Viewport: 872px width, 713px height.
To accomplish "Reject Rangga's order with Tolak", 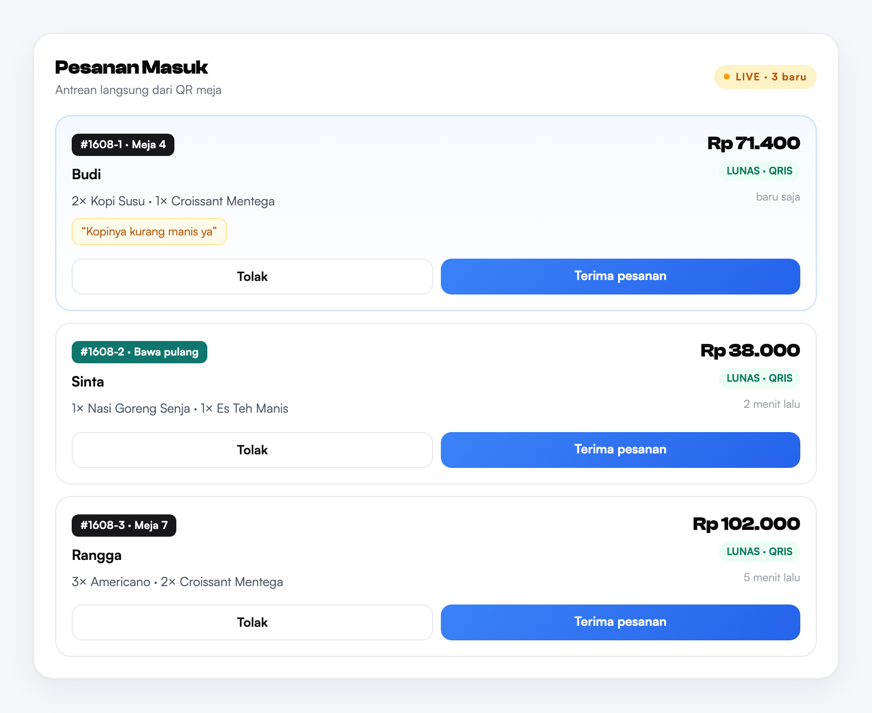I will 252,622.
